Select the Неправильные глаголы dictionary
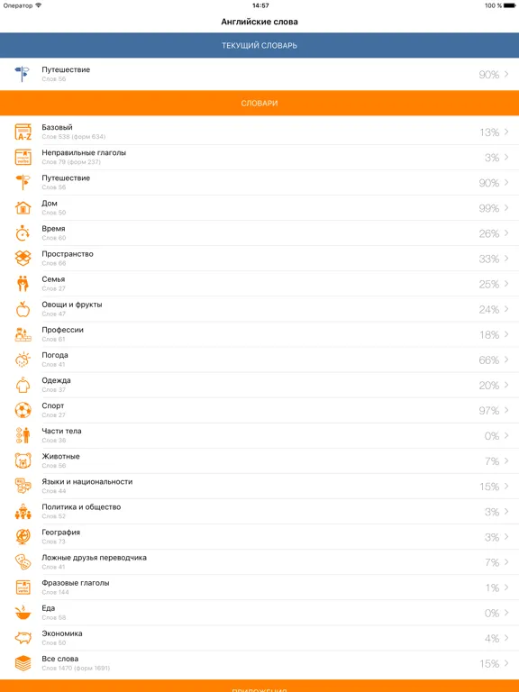Screen dimensions: 519x692 pos(259,157)
